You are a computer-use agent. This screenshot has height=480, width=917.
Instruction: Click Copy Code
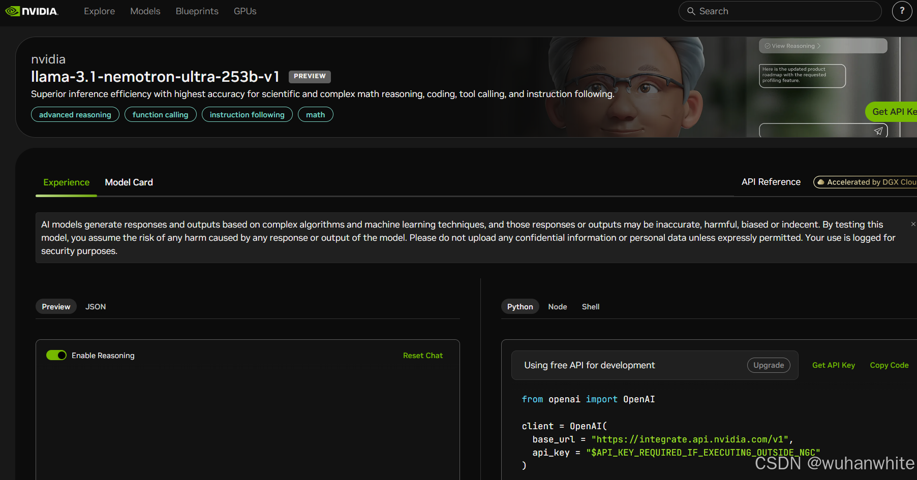tap(889, 365)
